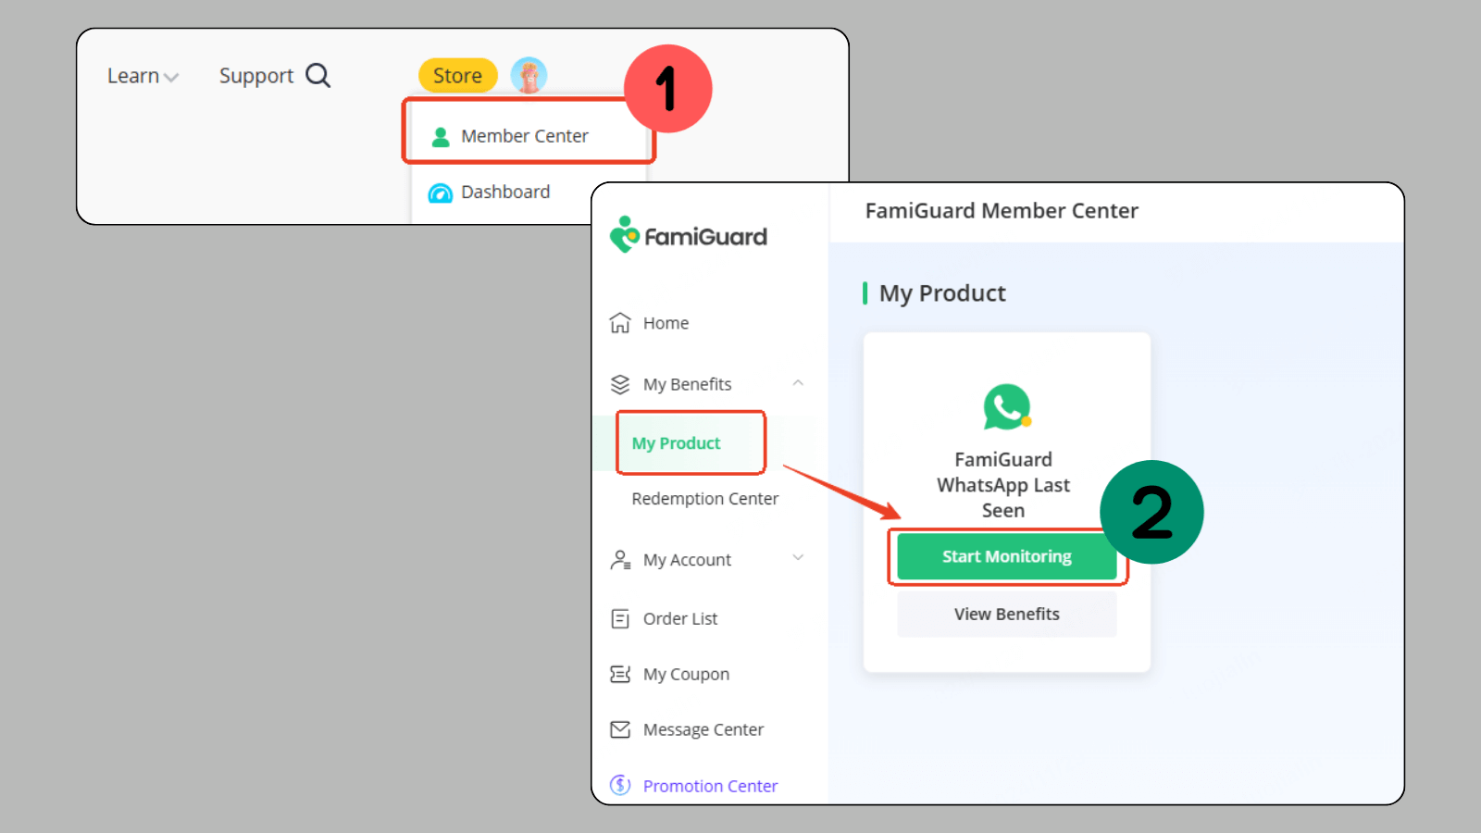
Task: Click the WhatsApp product icon
Action: click(x=1007, y=407)
